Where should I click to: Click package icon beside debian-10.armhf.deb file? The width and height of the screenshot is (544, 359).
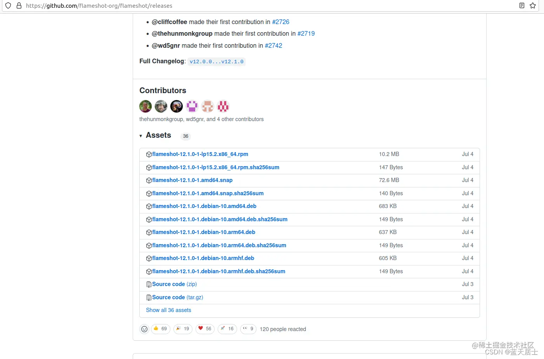click(x=149, y=258)
